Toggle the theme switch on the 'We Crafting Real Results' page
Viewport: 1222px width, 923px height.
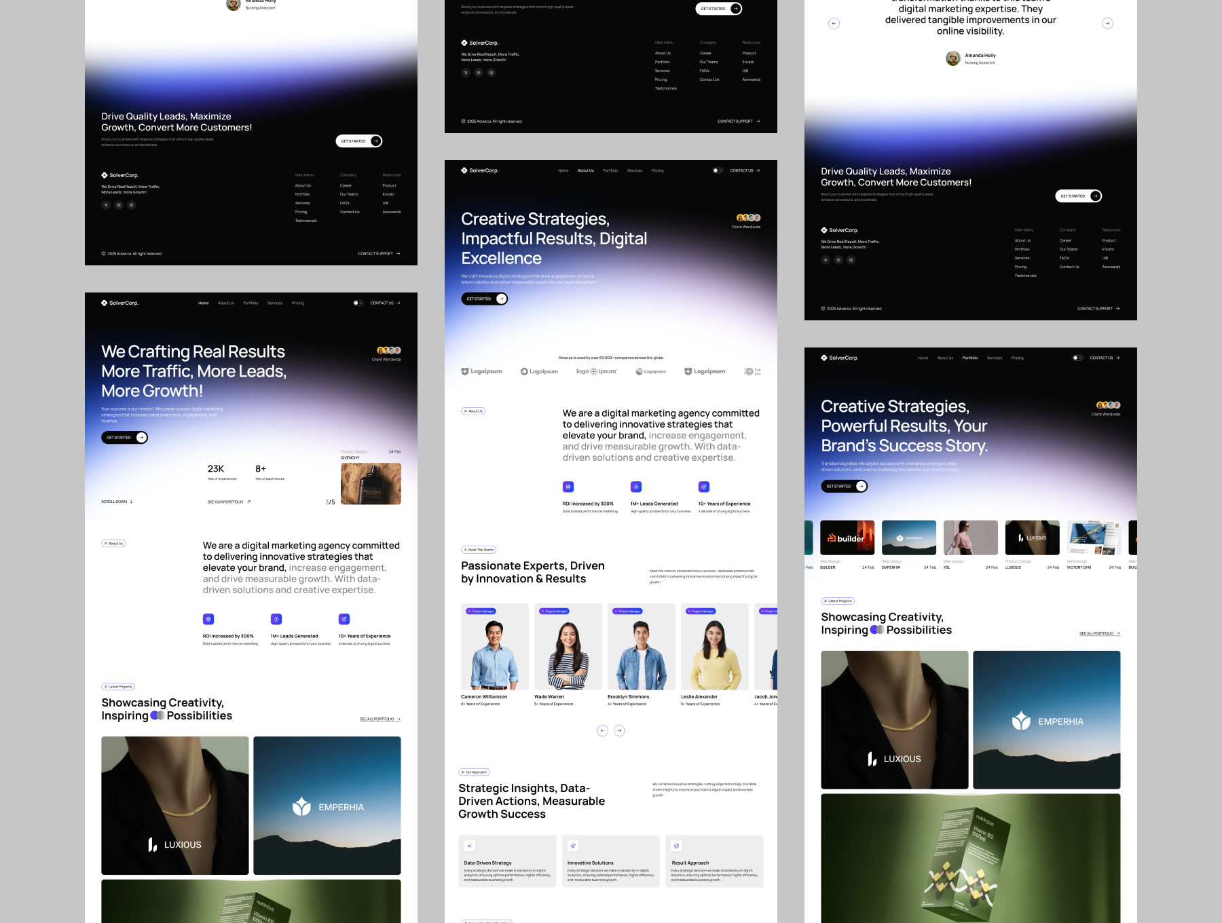[358, 303]
